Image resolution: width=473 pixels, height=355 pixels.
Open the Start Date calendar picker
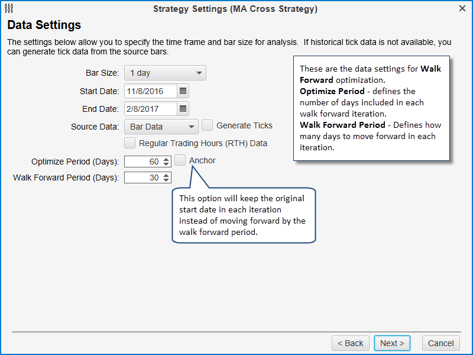pos(183,91)
